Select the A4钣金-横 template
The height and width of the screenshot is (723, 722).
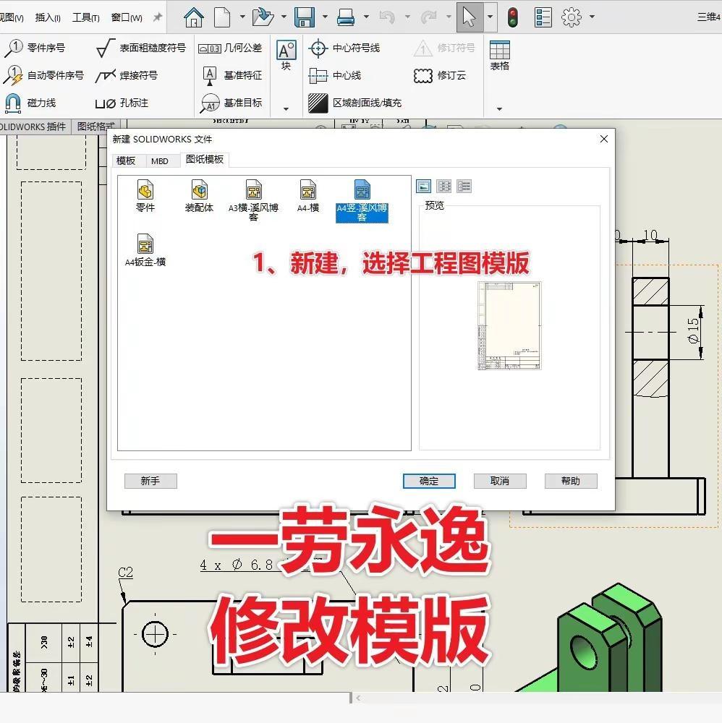coord(145,250)
